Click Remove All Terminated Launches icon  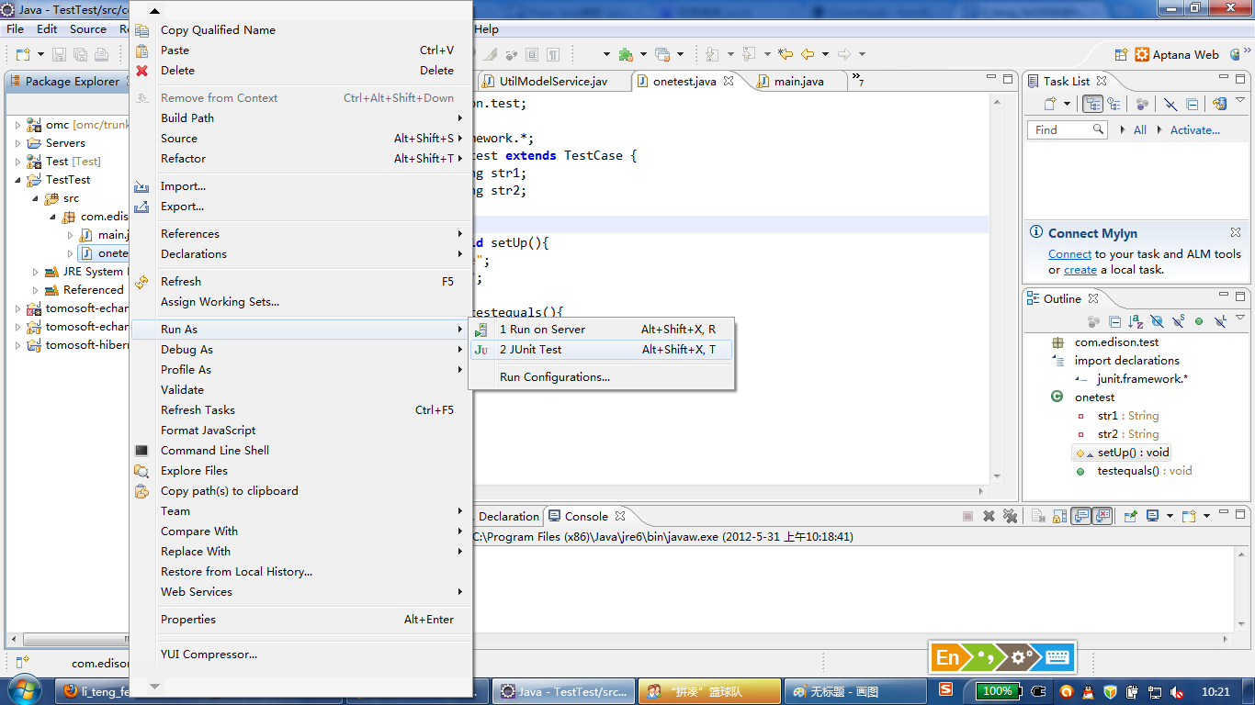click(x=1011, y=516)
